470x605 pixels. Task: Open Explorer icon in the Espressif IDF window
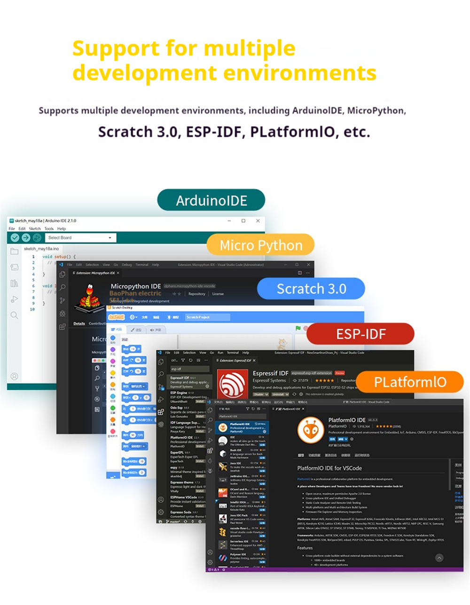point(161,362)
